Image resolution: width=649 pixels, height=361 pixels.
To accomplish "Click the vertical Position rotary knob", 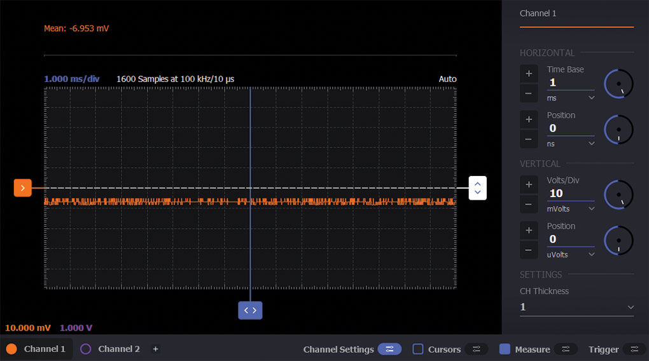I will point(618,240).
